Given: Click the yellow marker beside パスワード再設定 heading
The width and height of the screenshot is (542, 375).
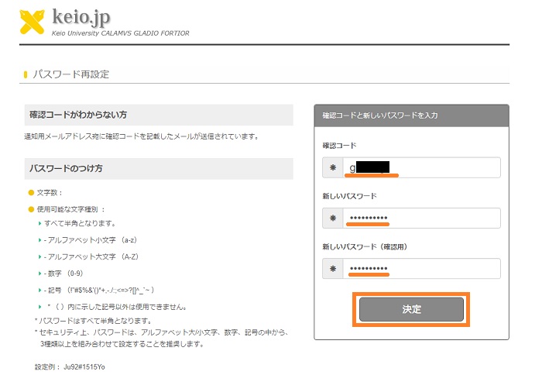Looking at the screenshot, I should coord(26,74).
